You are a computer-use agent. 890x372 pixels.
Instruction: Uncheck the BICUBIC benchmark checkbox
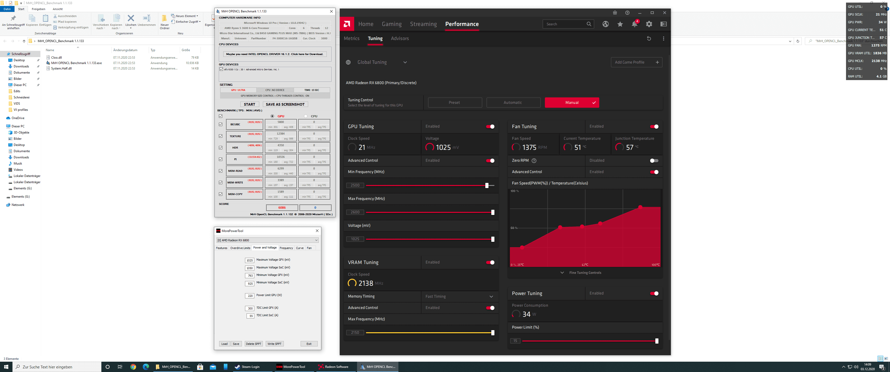coord(220,124)
